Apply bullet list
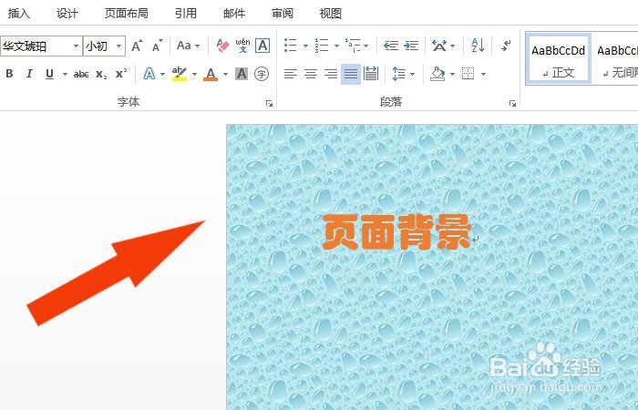Viewport: 638px width, 410px height. (x=291, y=46)
